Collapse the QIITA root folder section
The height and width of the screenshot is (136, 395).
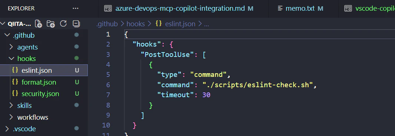click(3, 24)
